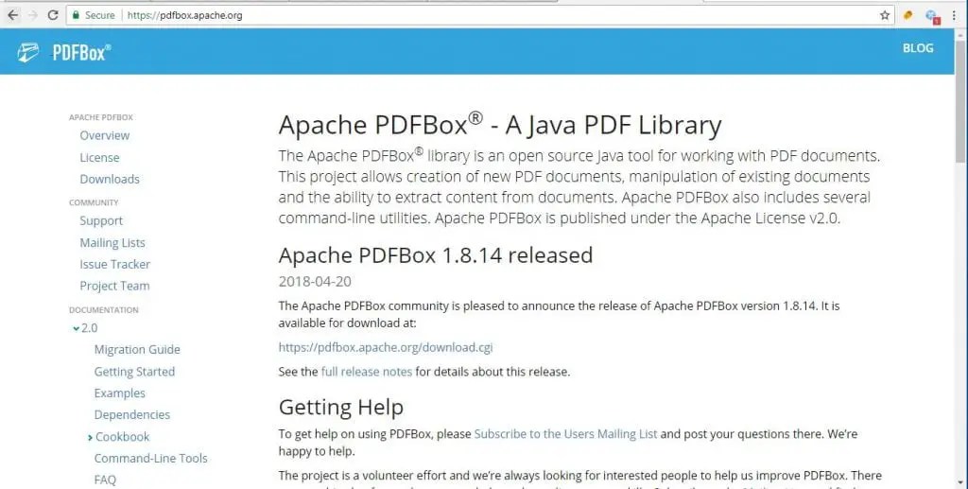Click the 'DOCUMENTATION' sidebar heading
Image resolution: width=968 pixels, height=489 pixels.
point(104,310)
